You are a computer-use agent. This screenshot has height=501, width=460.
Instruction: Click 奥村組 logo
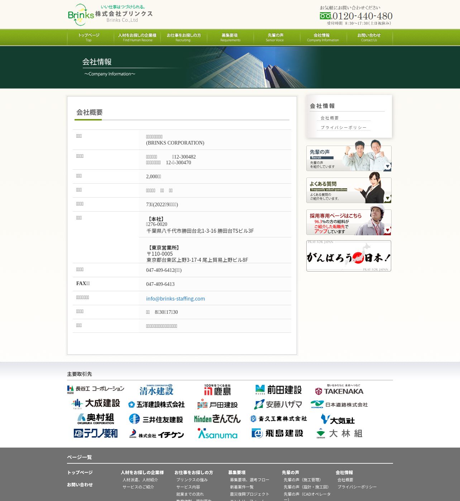pyautogui.click(x=96, y=419)
